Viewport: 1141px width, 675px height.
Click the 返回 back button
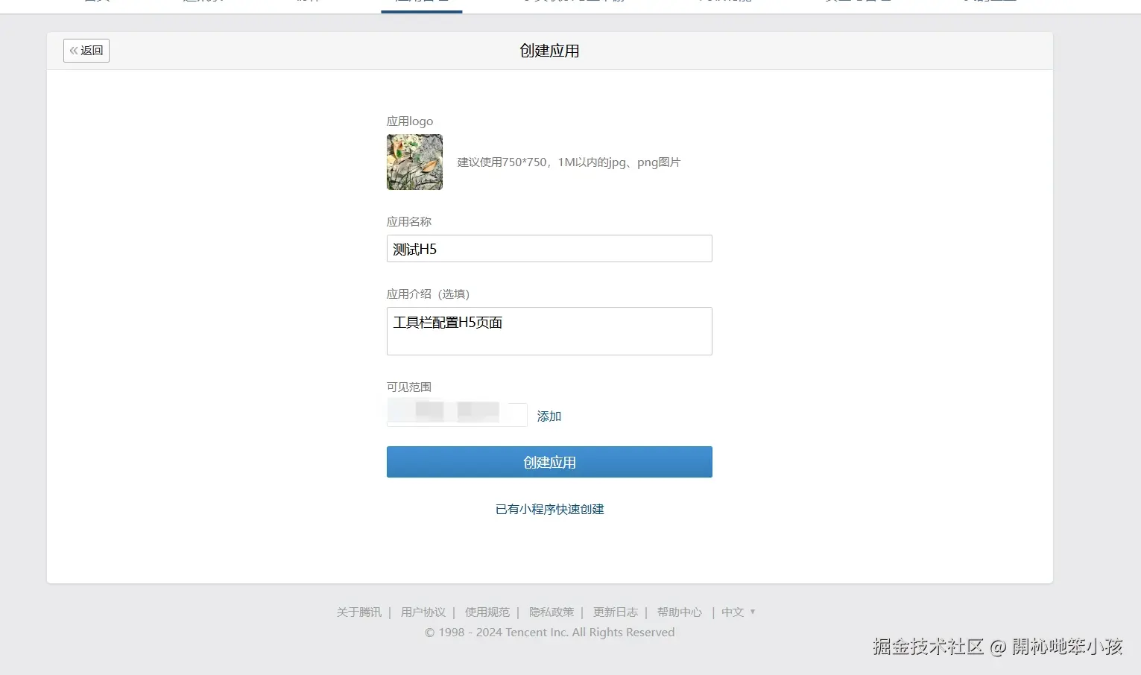[86, 51]
